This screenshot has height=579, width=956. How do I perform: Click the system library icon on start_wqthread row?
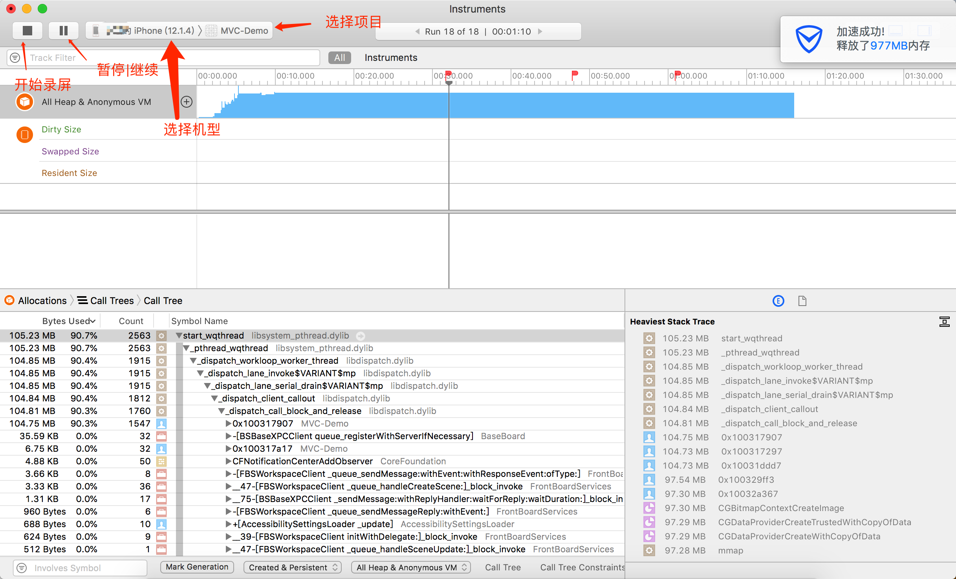[161, 336]
